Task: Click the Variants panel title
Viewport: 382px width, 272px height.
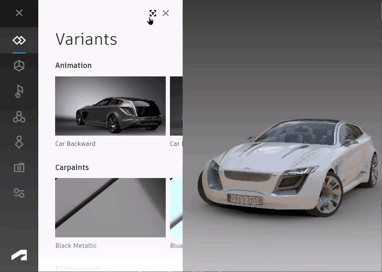Action: click(x=86, y=39)
